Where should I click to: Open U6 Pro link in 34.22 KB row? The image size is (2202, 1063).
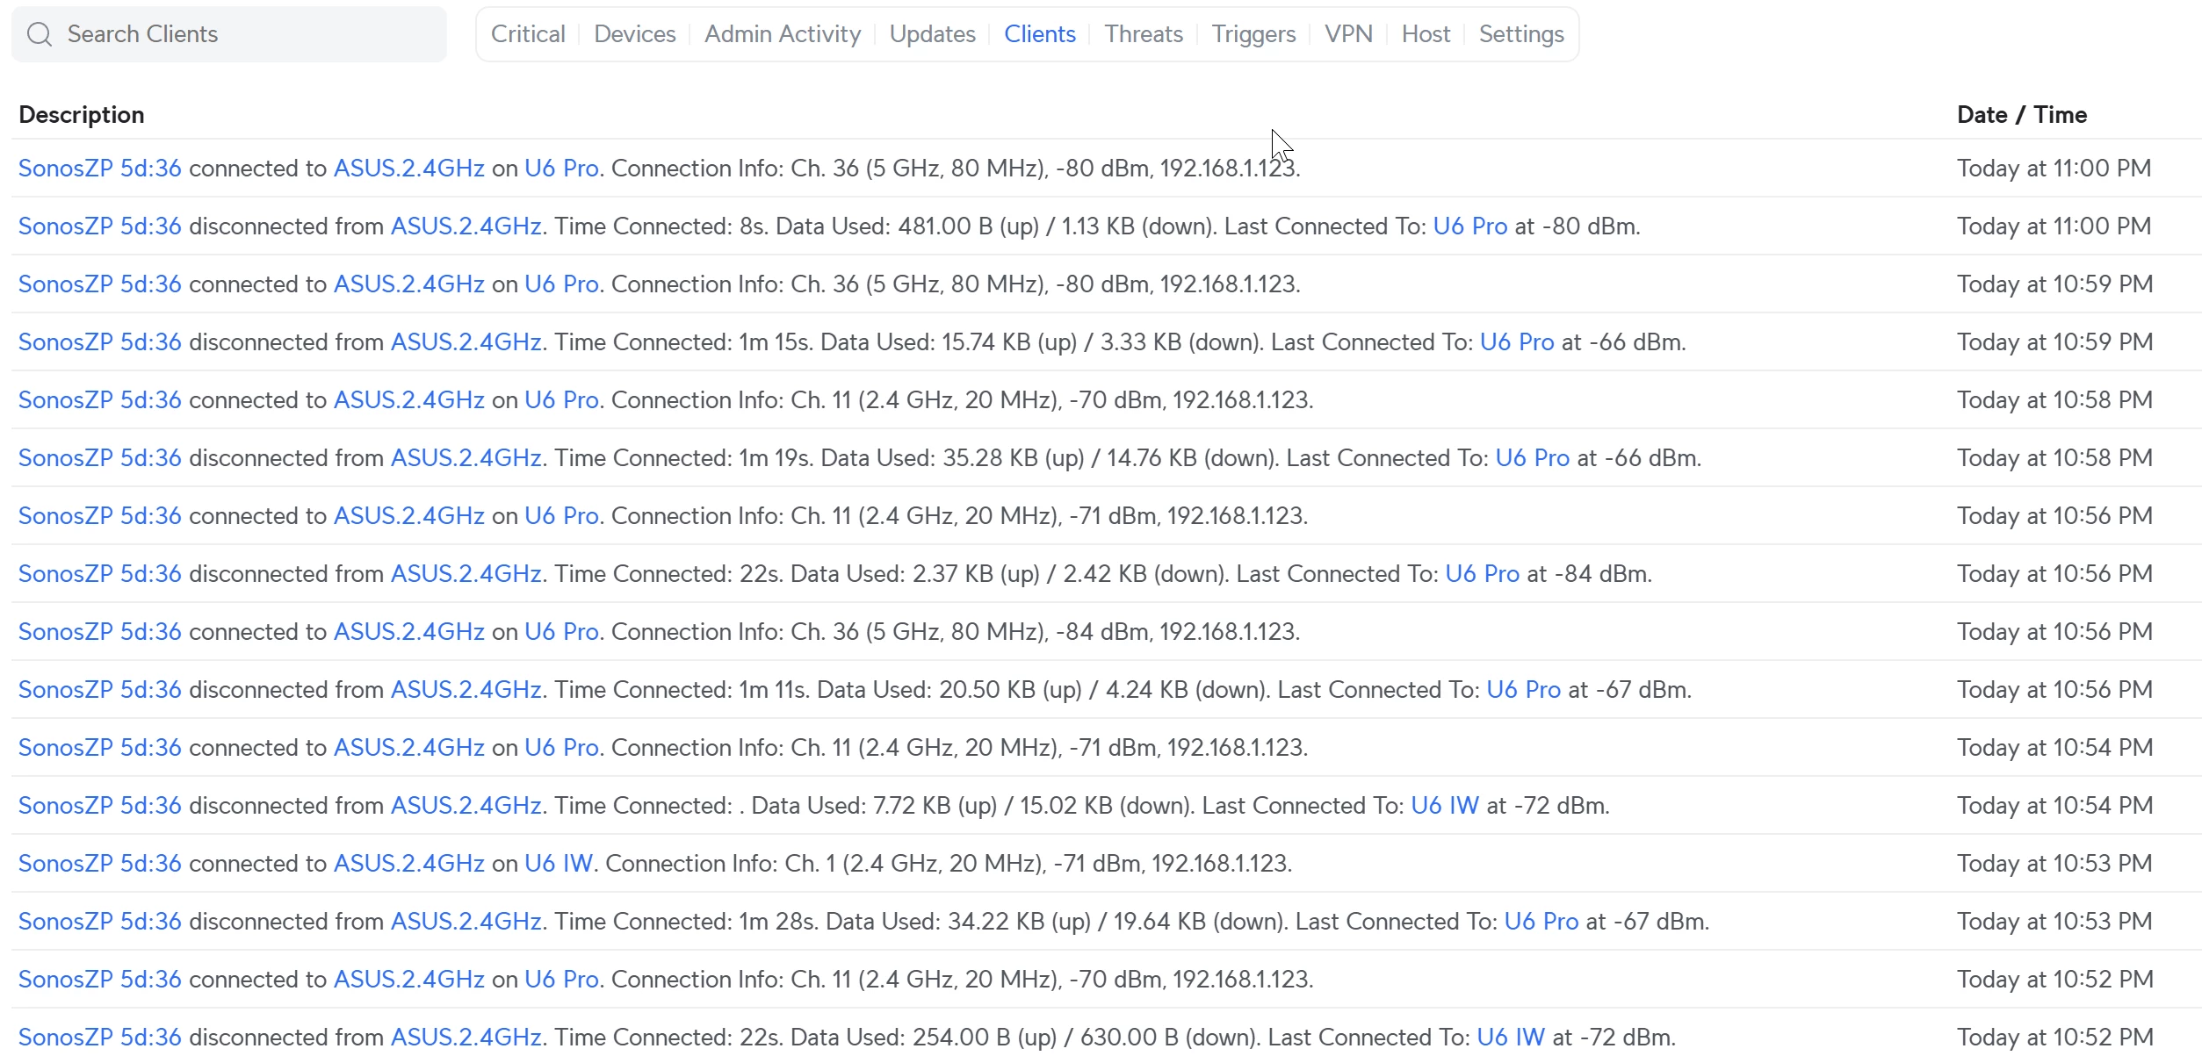[1541, 921]
